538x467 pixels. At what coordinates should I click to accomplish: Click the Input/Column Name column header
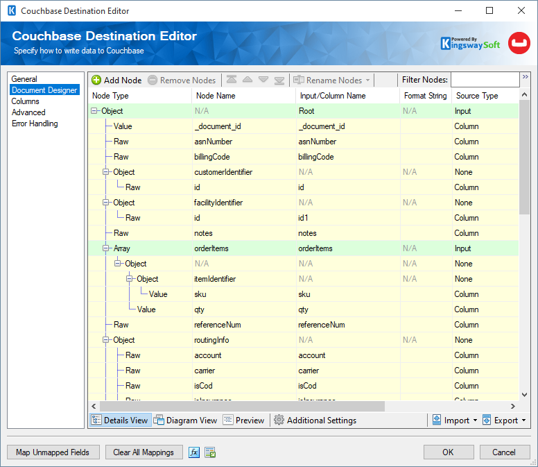[347, 96]
